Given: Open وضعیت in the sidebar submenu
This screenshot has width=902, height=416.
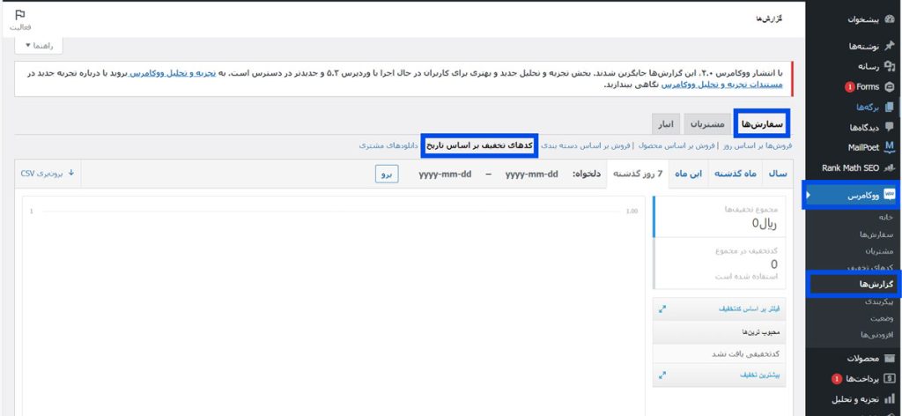Looking at the screenshot, I should 882,318.
